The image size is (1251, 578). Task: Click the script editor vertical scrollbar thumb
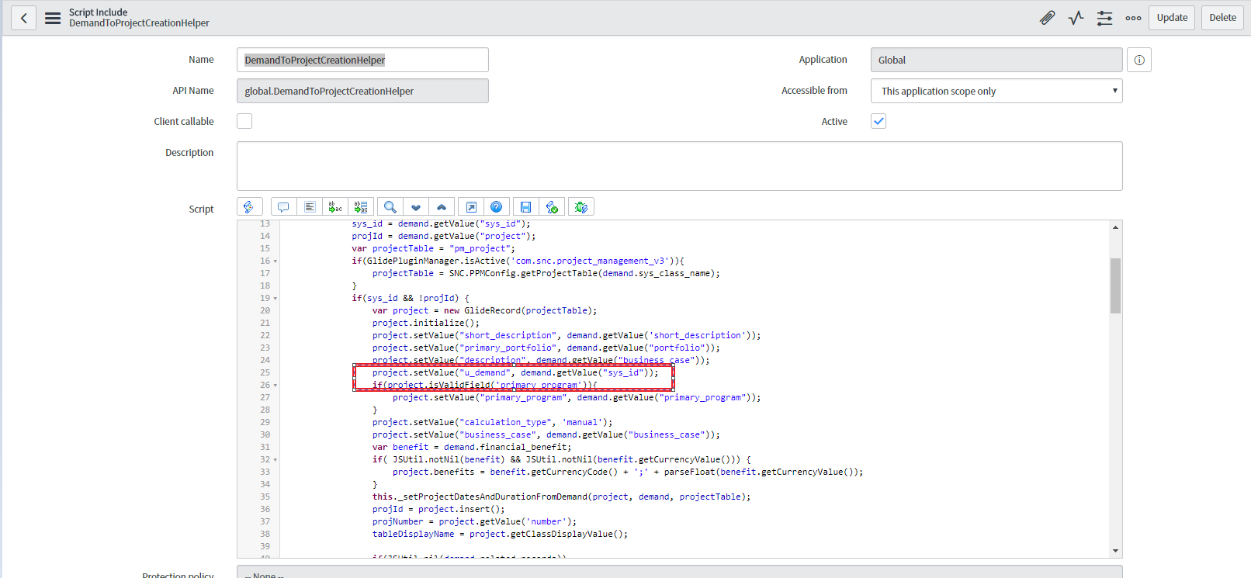click(x=1115, y=286)
